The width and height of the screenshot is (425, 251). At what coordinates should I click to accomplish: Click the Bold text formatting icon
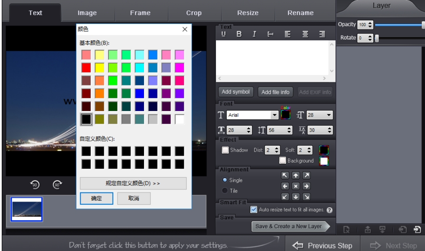click(x=239, y=34)
